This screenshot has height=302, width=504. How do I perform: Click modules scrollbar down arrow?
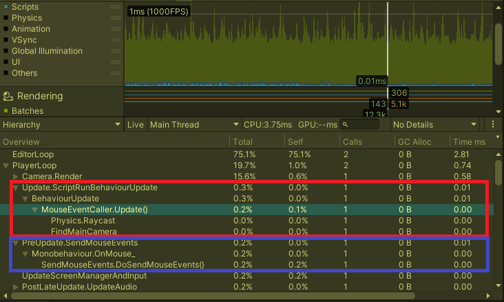[x=498, y=112]
